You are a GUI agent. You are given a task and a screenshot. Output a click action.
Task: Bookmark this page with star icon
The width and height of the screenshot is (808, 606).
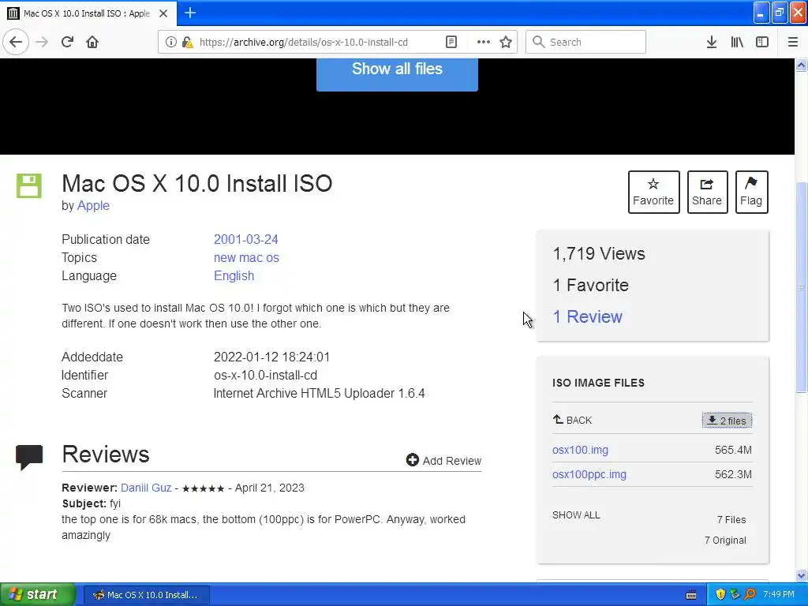point(506,42)
